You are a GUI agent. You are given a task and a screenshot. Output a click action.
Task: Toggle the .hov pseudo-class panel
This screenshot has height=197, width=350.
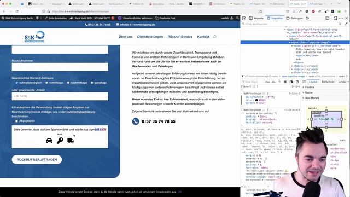[267, 82]
